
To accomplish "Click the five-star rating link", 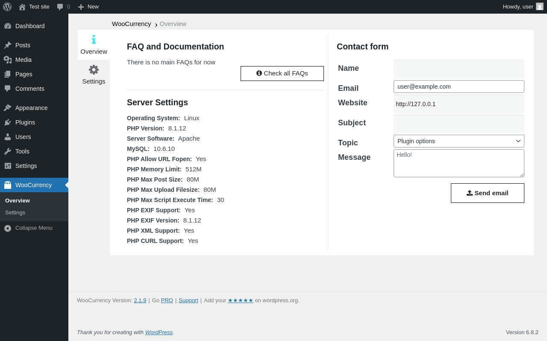I will pos(241,300).
